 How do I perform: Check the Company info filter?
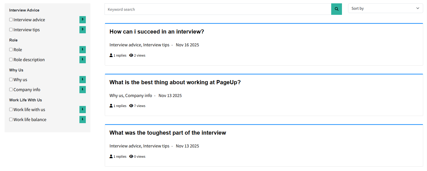click(11, 89)
